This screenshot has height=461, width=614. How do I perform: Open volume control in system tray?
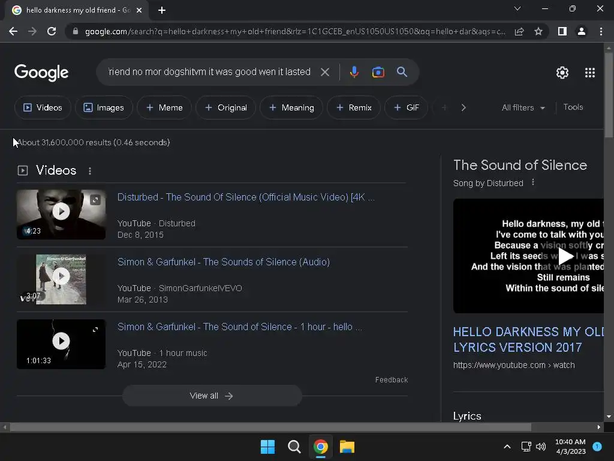point(541,447)
